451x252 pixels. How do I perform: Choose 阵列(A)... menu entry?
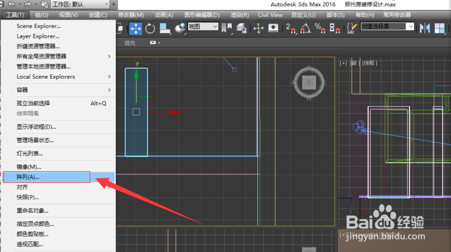[x=57, y=177]
